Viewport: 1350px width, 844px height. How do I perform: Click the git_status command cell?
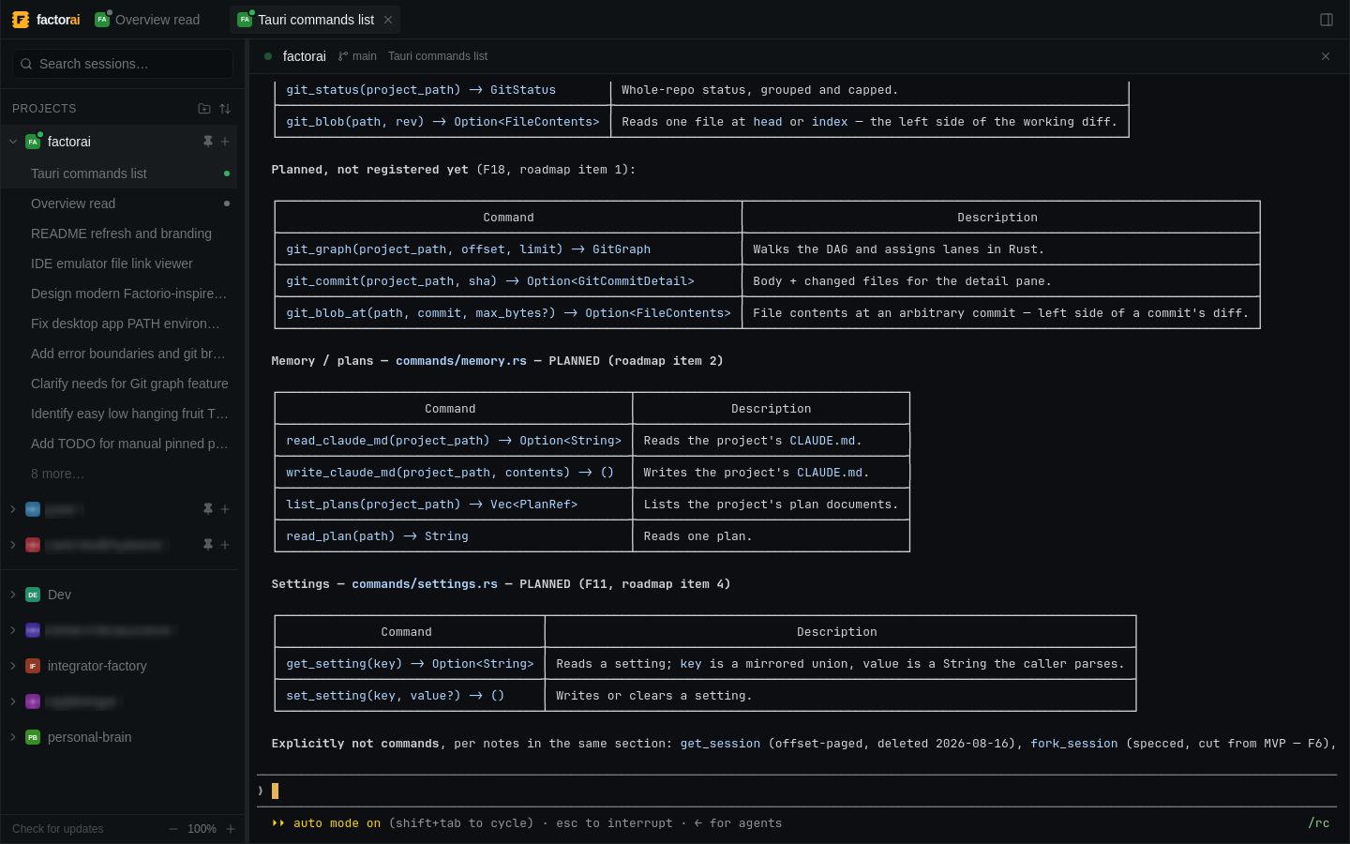pos(442,90)
